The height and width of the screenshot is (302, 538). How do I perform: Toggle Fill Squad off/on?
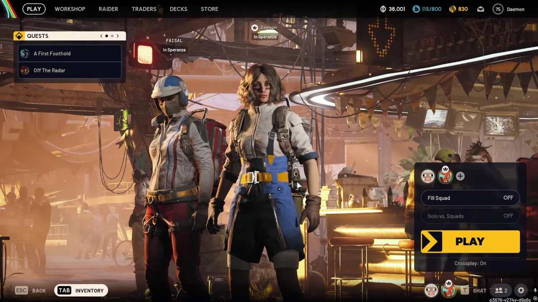(x=470, y=198)
